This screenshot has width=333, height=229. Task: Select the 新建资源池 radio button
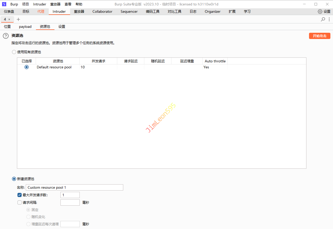point(14,179)
